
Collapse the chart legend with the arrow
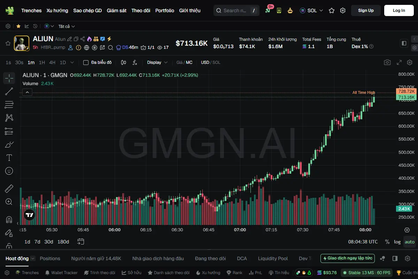(27, 92)
